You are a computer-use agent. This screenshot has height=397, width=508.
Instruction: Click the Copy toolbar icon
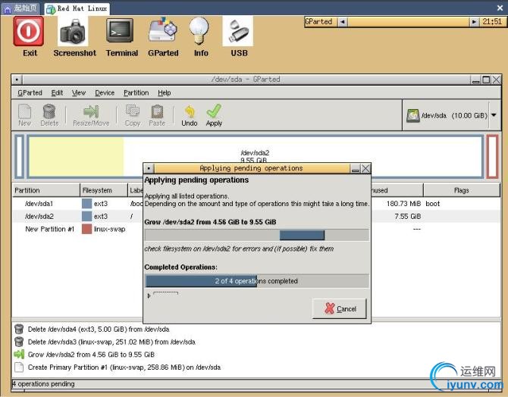point(133,111)
